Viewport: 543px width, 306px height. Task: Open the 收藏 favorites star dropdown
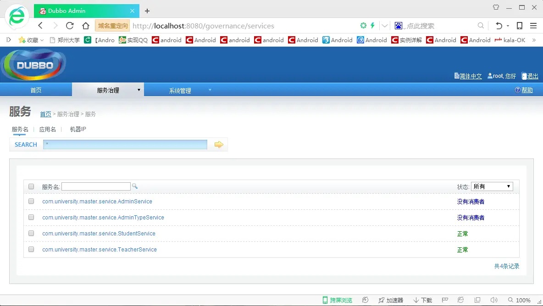(31, 40)
